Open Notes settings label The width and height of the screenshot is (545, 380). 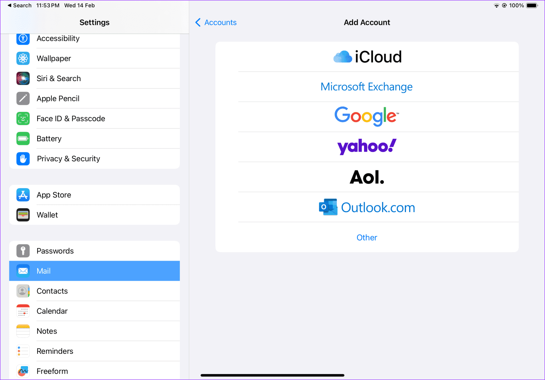(x=47, y=331)
